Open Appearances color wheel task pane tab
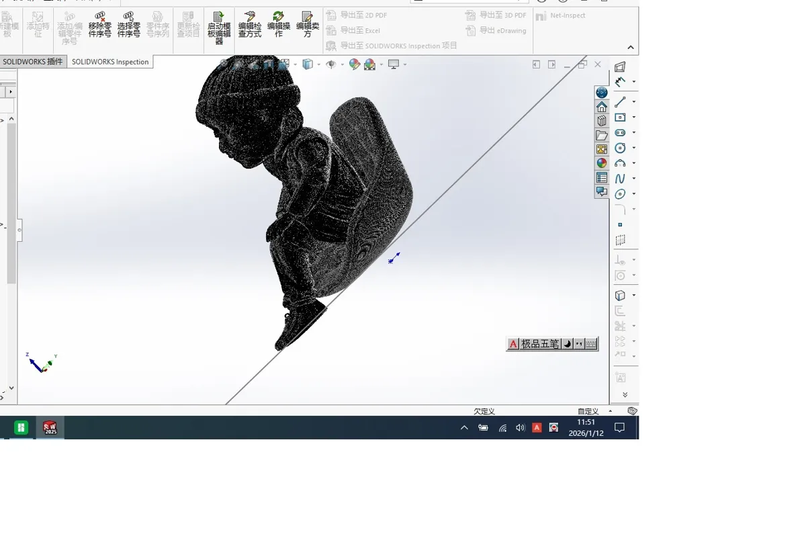 (x=602, y=163)
